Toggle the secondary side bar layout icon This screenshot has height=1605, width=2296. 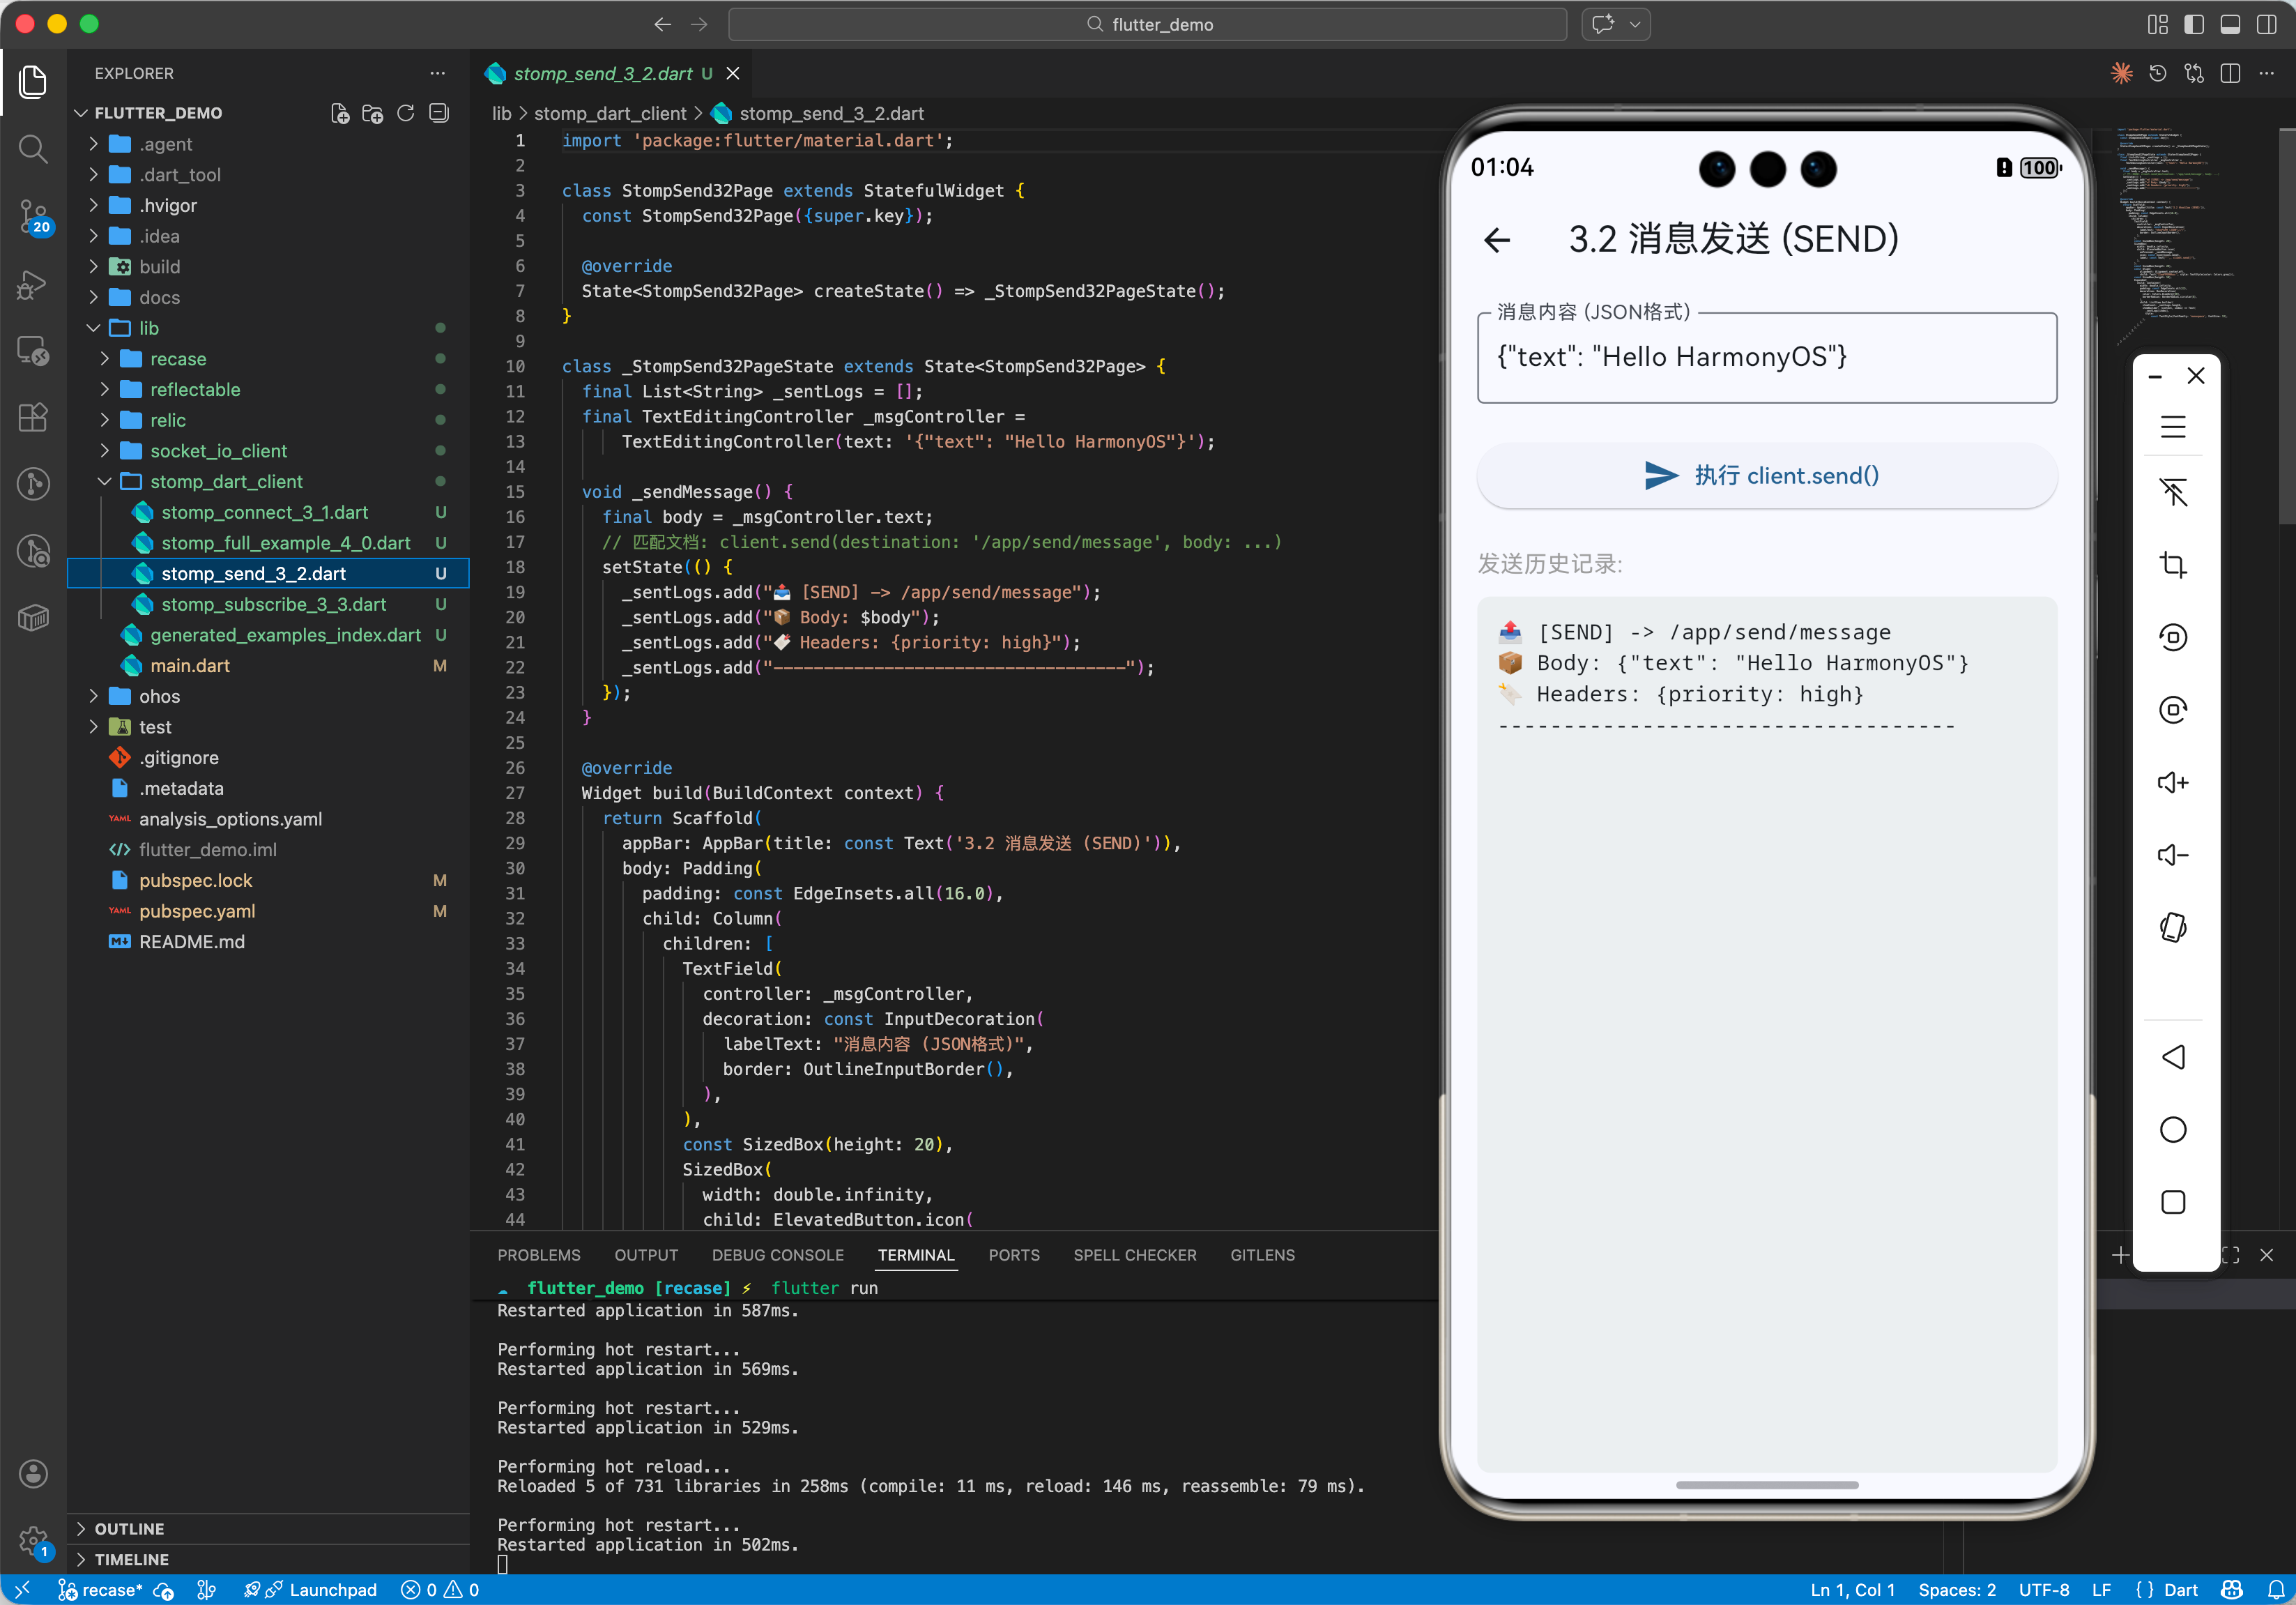pyautogui.click(x=2266, y=24)
